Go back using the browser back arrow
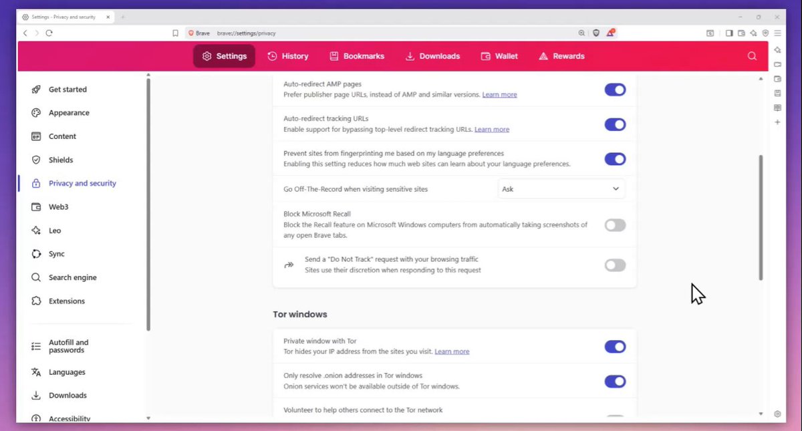This screenshot has height=431, width=802. tap(25, 33)
